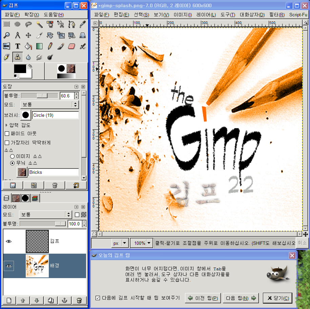This screenshot has width=310, height=309.
Task: Select the Text tool
Action: [18, 46]
